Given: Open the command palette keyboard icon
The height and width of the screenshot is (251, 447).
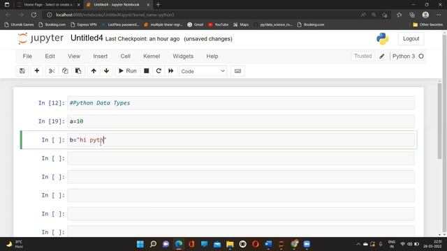Looking at the screenshot, I should click(x=237, y=71).
